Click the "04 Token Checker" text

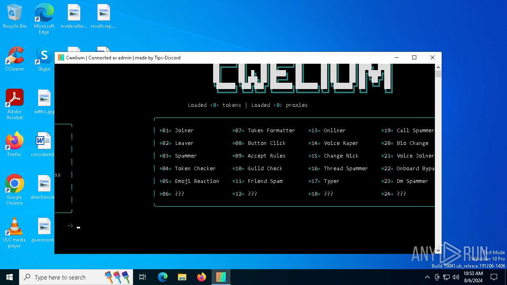tap(188, 169)
